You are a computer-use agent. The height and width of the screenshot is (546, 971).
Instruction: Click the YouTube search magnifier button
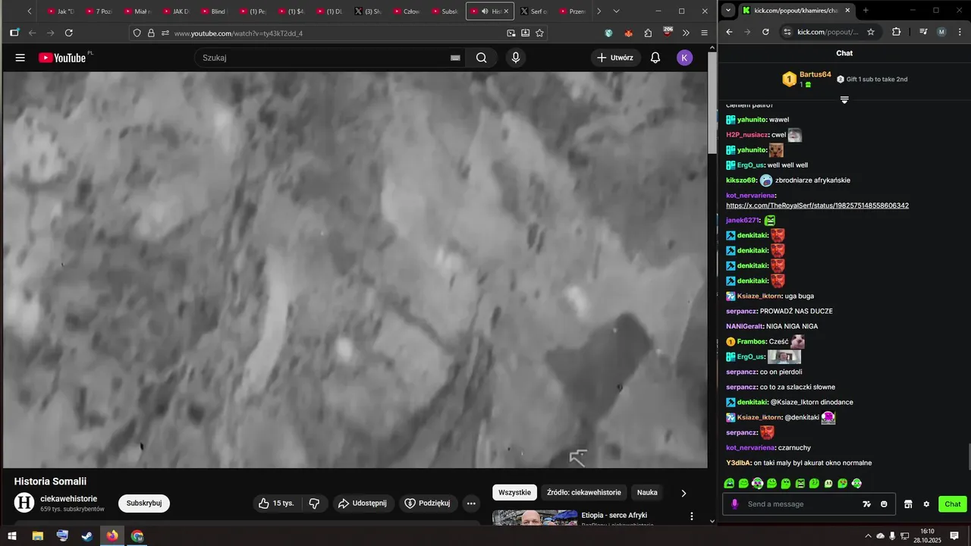482,58
